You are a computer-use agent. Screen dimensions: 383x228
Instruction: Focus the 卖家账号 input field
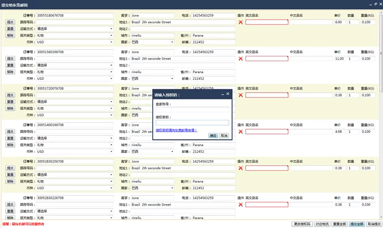click(192, 109)
